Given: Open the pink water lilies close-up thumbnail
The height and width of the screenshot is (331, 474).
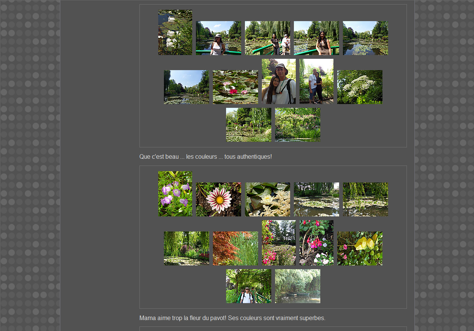Looking at the screenshot, I should 235,87.
